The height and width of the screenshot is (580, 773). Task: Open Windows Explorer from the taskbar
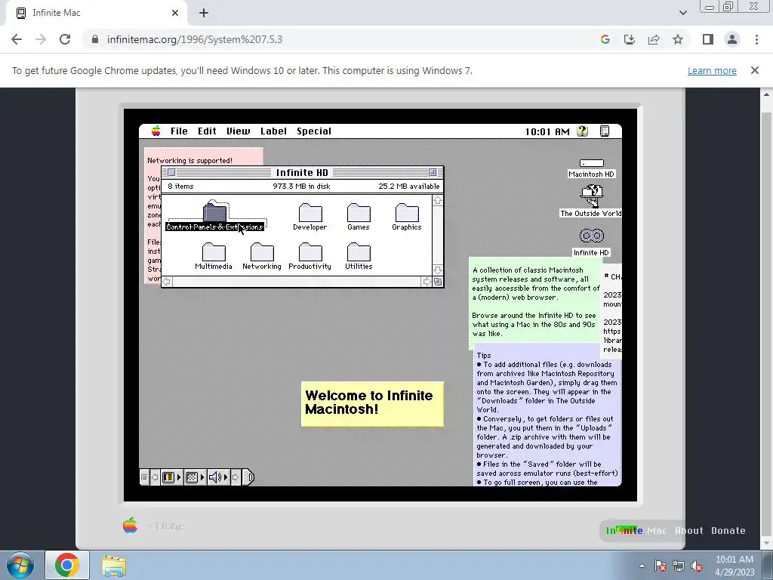pyautogui.click(x=114, y=566)
